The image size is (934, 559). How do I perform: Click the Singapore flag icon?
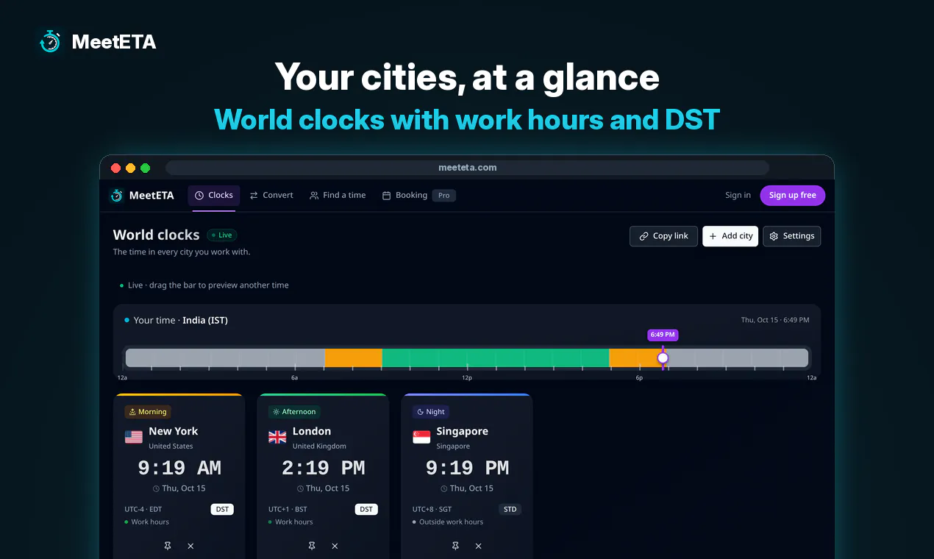421,437
